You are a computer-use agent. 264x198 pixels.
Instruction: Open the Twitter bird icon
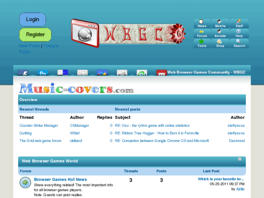[43, 73]
